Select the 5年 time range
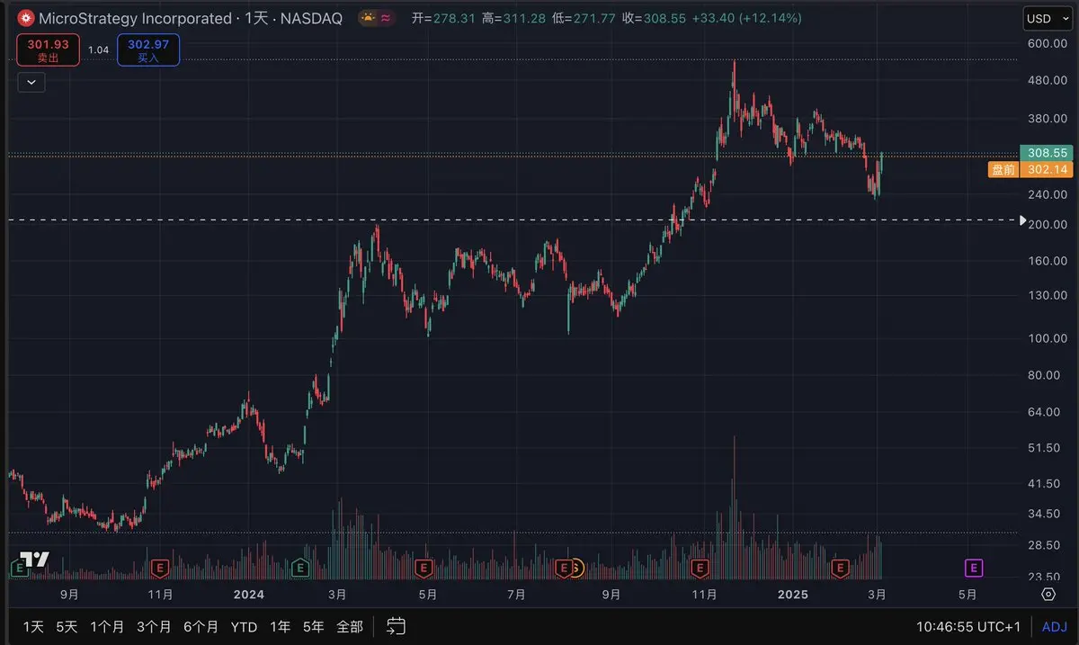 click(314, 627)
